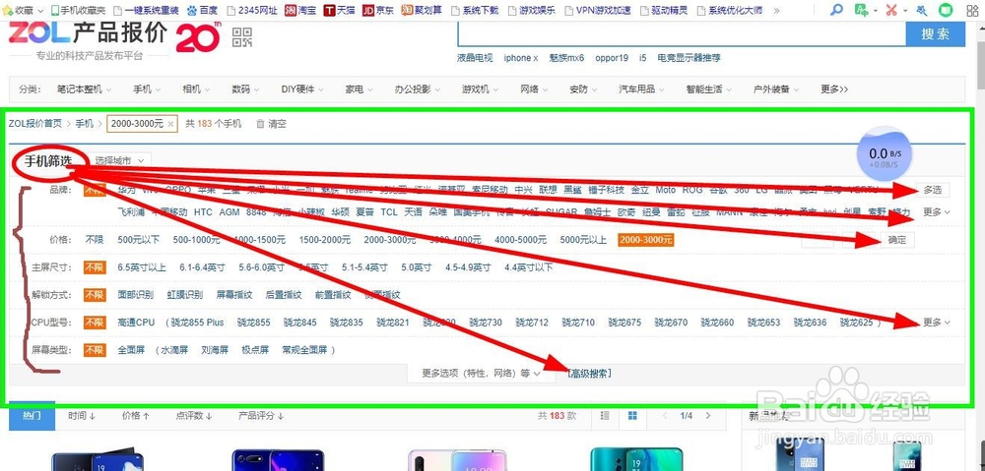Expand 更多 brands in second brand row

pyautogui.click(x=937, y=212)
